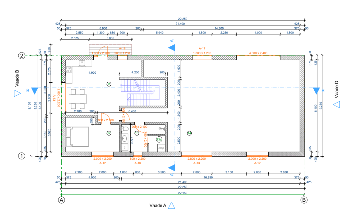Select the A-17 window label

pyautogui.click(x=202, y=49)
